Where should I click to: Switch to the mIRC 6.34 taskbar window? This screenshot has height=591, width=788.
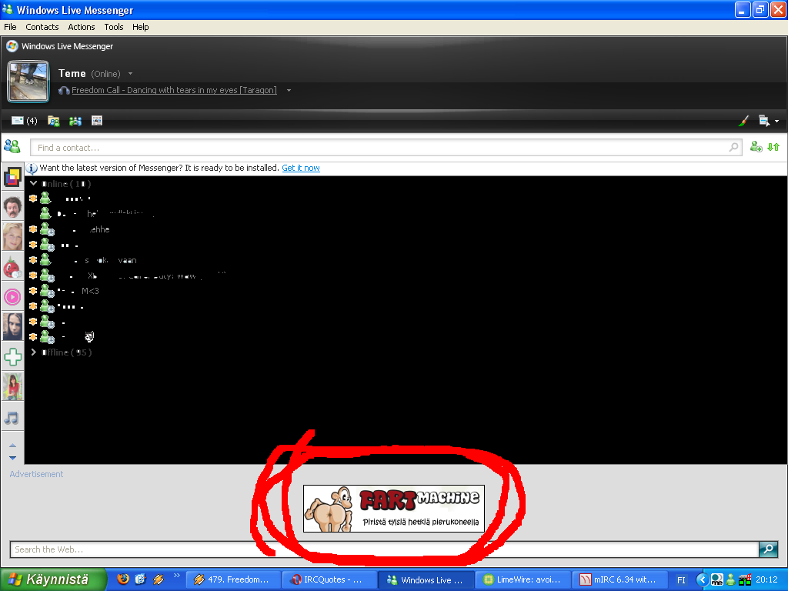click(x=619, y=579)
